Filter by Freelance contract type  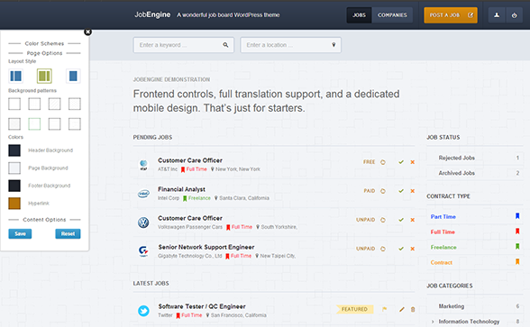click(x=443, y=247)
